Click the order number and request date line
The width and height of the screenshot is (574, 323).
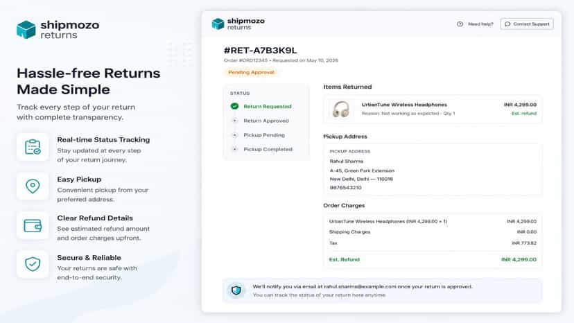tap(281, 60)
